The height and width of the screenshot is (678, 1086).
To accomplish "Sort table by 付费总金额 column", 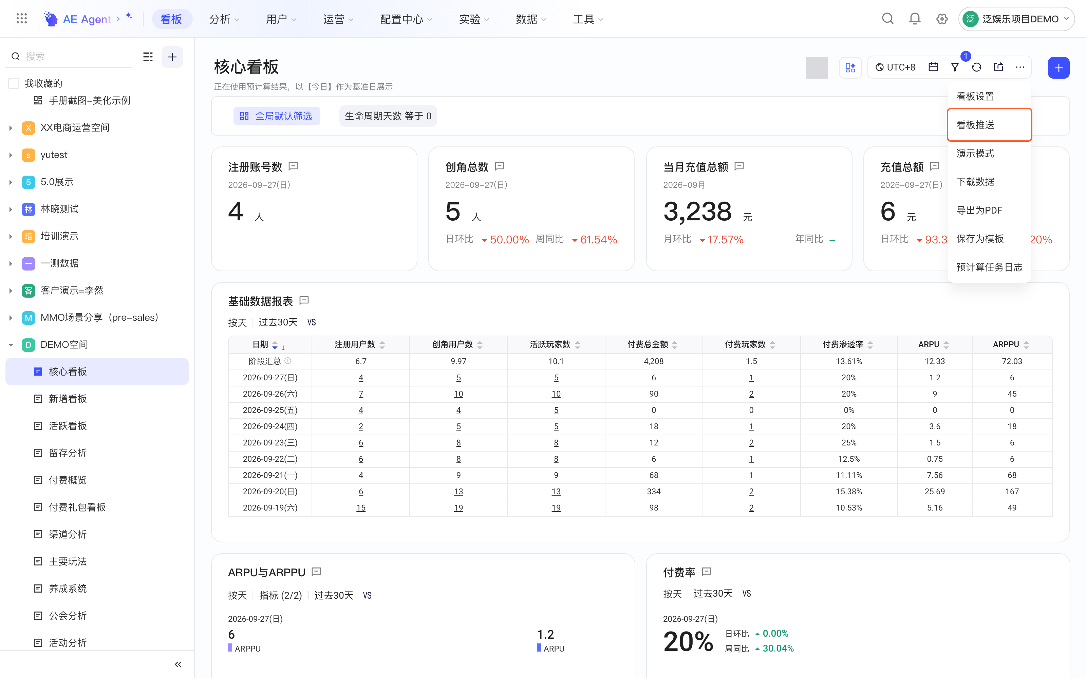I will (x=674, y=344).
